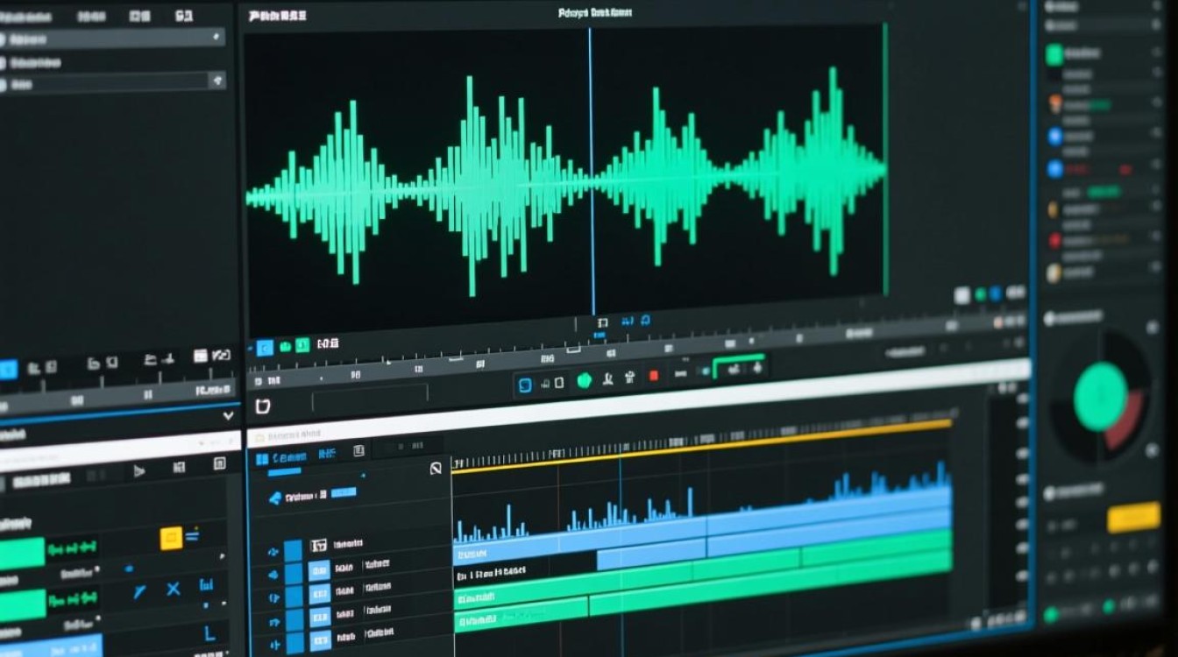The height and width of the screenshot is (657, 1178).
Task: Click the white square icon left of transport bar
Action: pos(263,406)
